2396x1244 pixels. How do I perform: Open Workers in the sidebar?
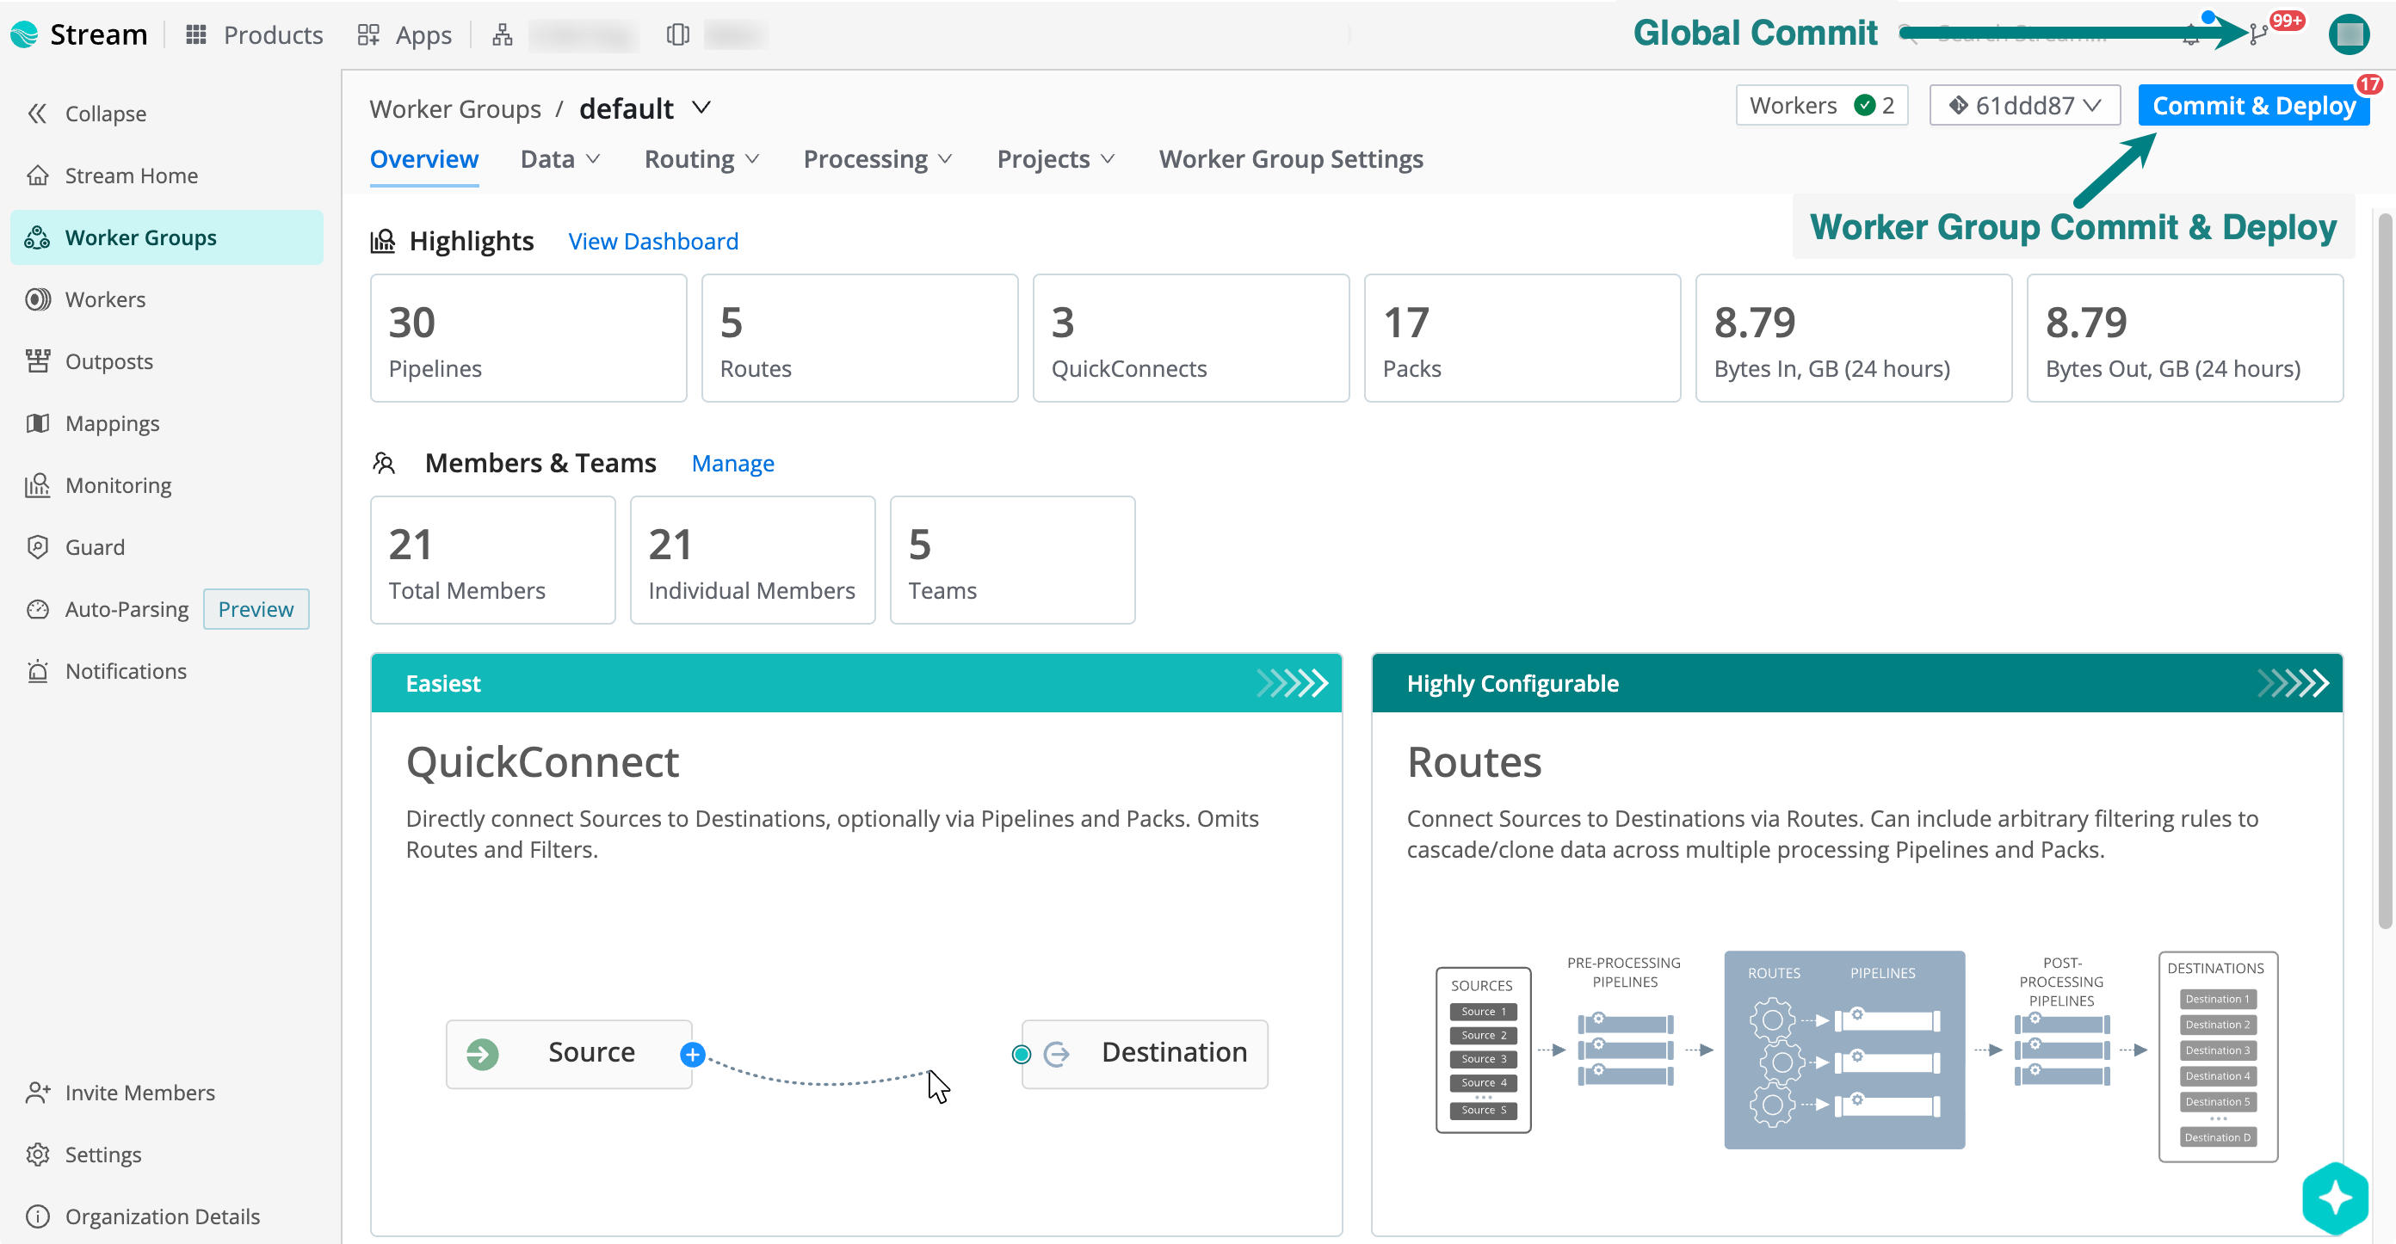pos(85,299)
